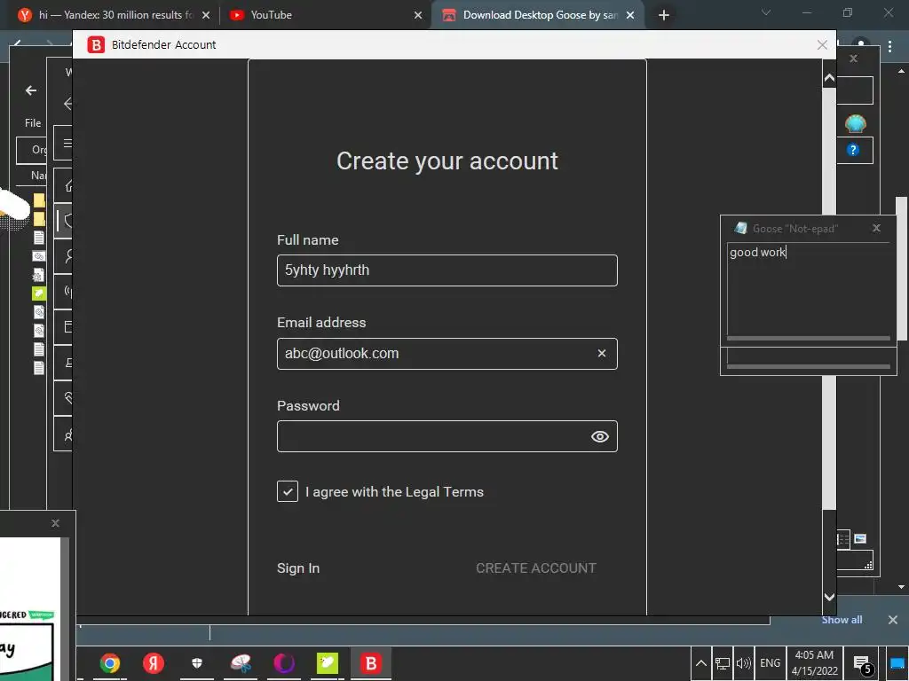Click the blue help question mark icon

point(853,150)
